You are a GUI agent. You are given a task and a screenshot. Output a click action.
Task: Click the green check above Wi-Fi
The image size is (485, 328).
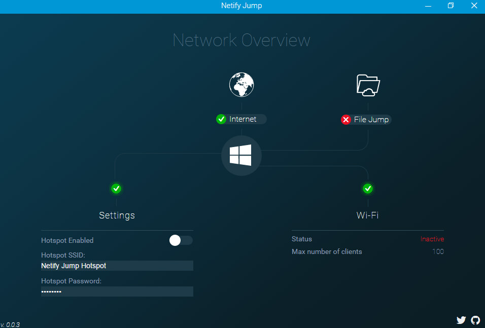(367, 188)
